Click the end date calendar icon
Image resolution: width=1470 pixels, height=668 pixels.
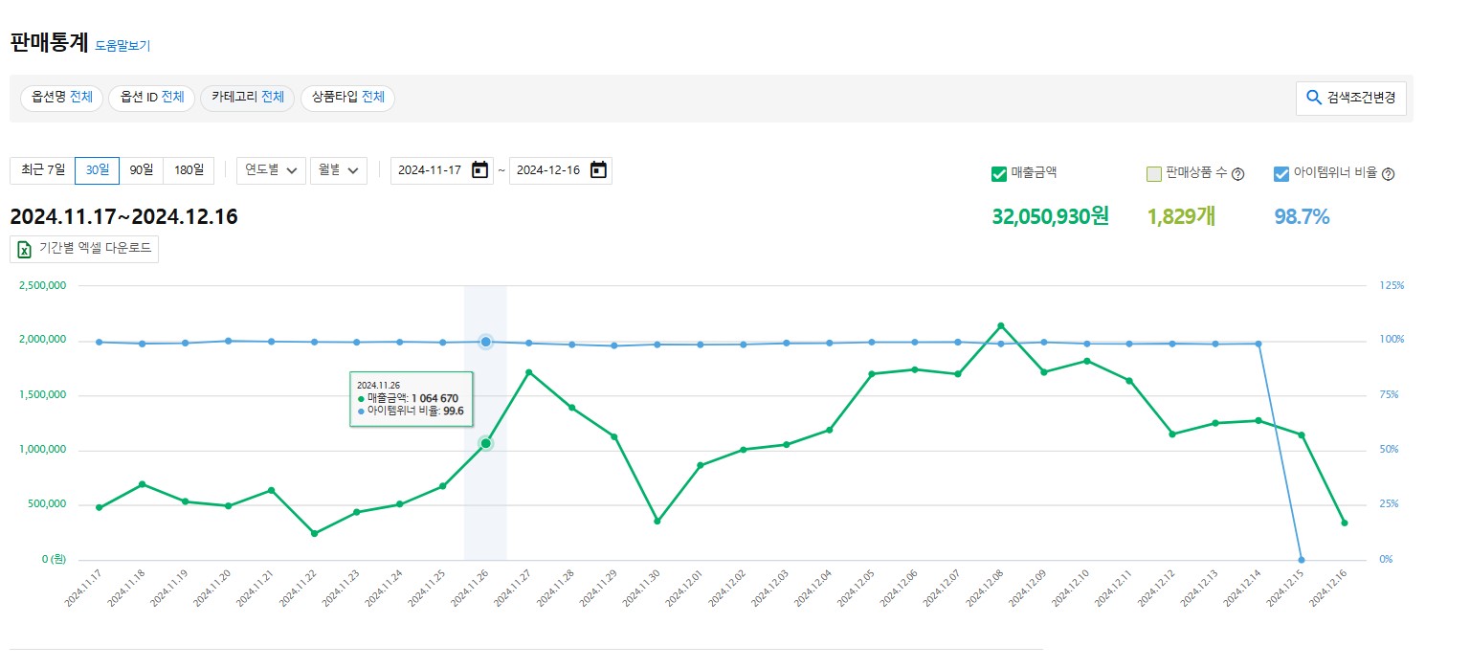[x=598, y=170]
